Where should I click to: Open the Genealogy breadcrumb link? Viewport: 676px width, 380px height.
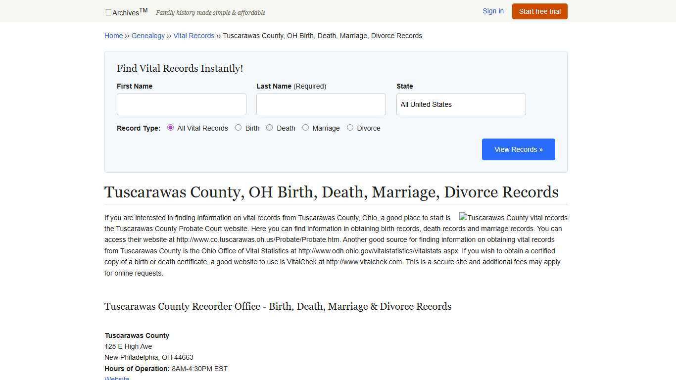(x=148, y=36)
